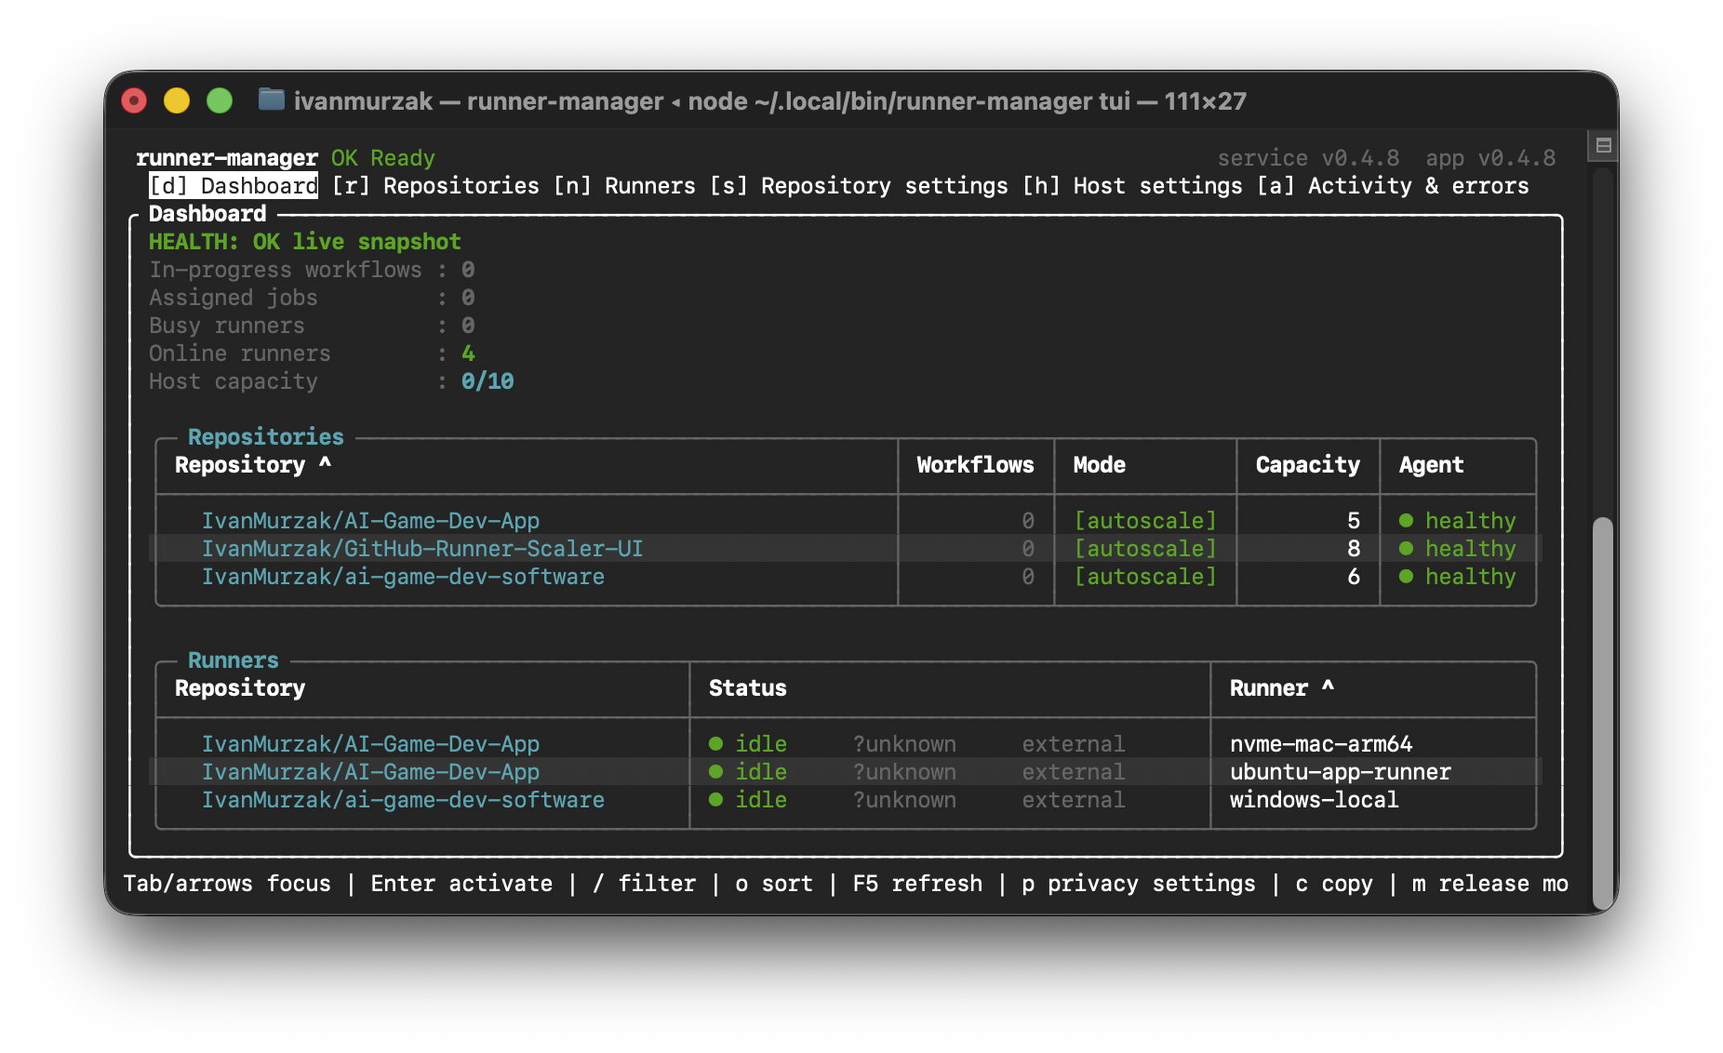This screenshot has width=1723, height=1053.
Task: Click capacity value 6 for ai-game-dev-software
Action: [x=1354, y=576]
